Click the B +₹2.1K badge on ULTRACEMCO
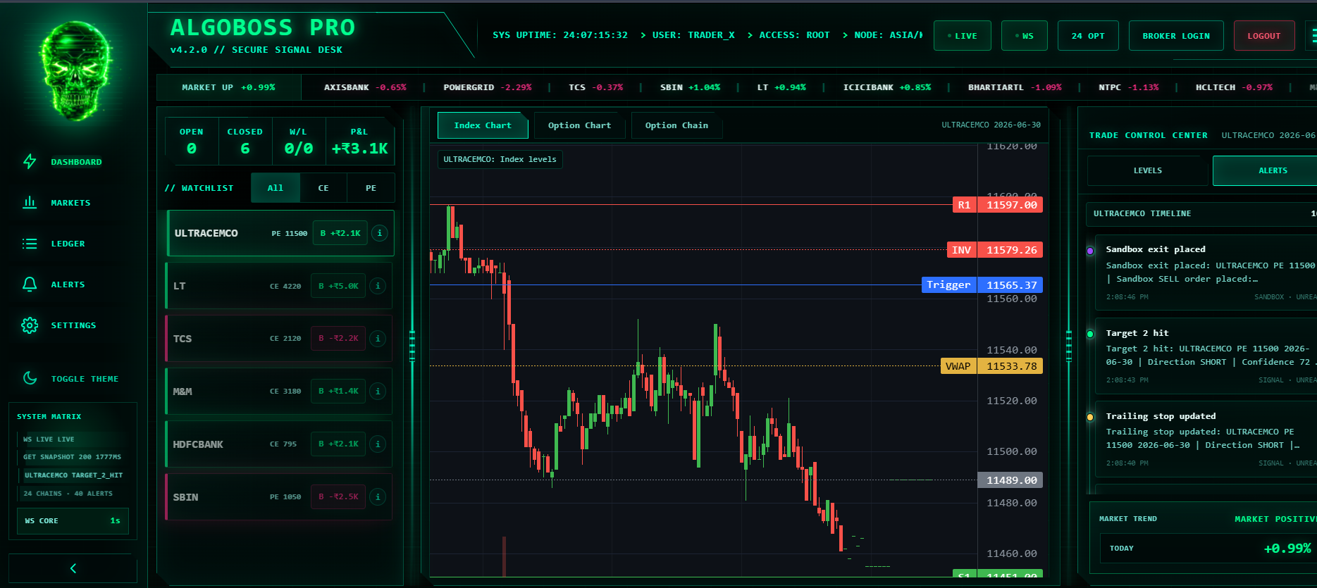 coord(340,233)
